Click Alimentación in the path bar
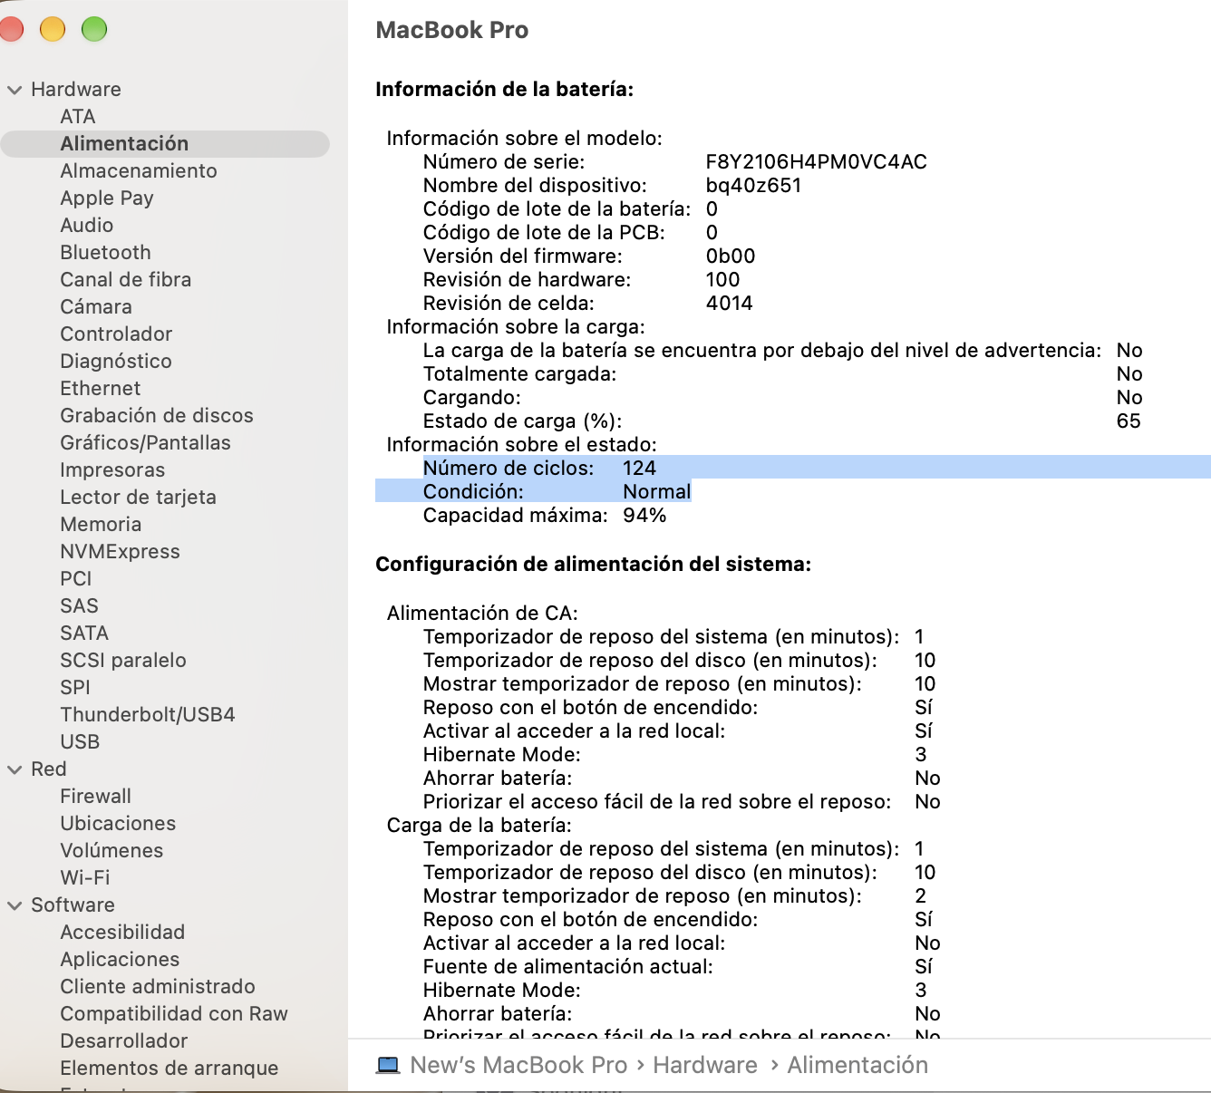Screen dimensions: 1211x1093 pyautogui.click(x=857, y=1065)
